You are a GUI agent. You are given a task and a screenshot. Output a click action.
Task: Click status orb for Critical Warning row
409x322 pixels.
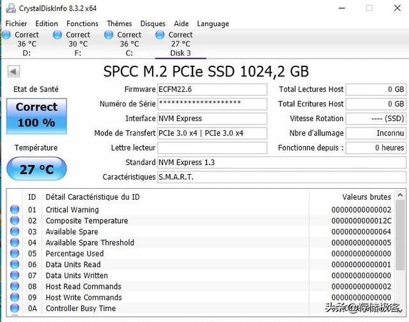(x=15, y=209)
